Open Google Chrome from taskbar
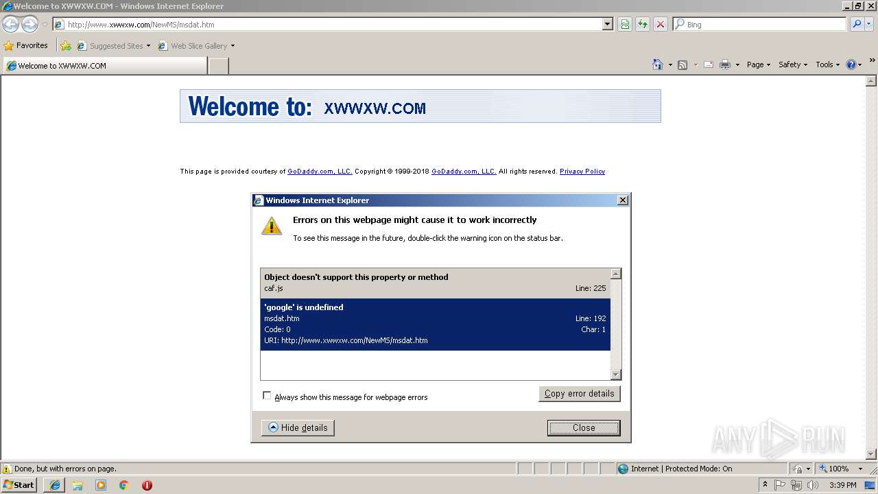878x494 pixels. 124,485
